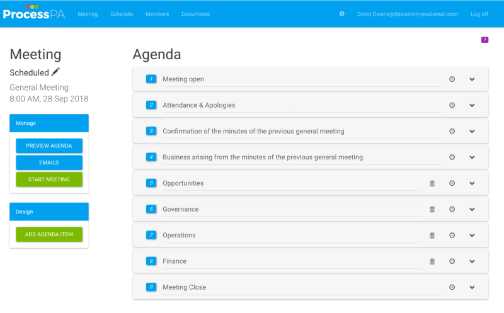Click the purple help icon
Image resolution: width=504 pixels, height=313 pixels.
484,40
